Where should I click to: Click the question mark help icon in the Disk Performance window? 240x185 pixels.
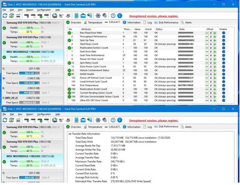113,120
